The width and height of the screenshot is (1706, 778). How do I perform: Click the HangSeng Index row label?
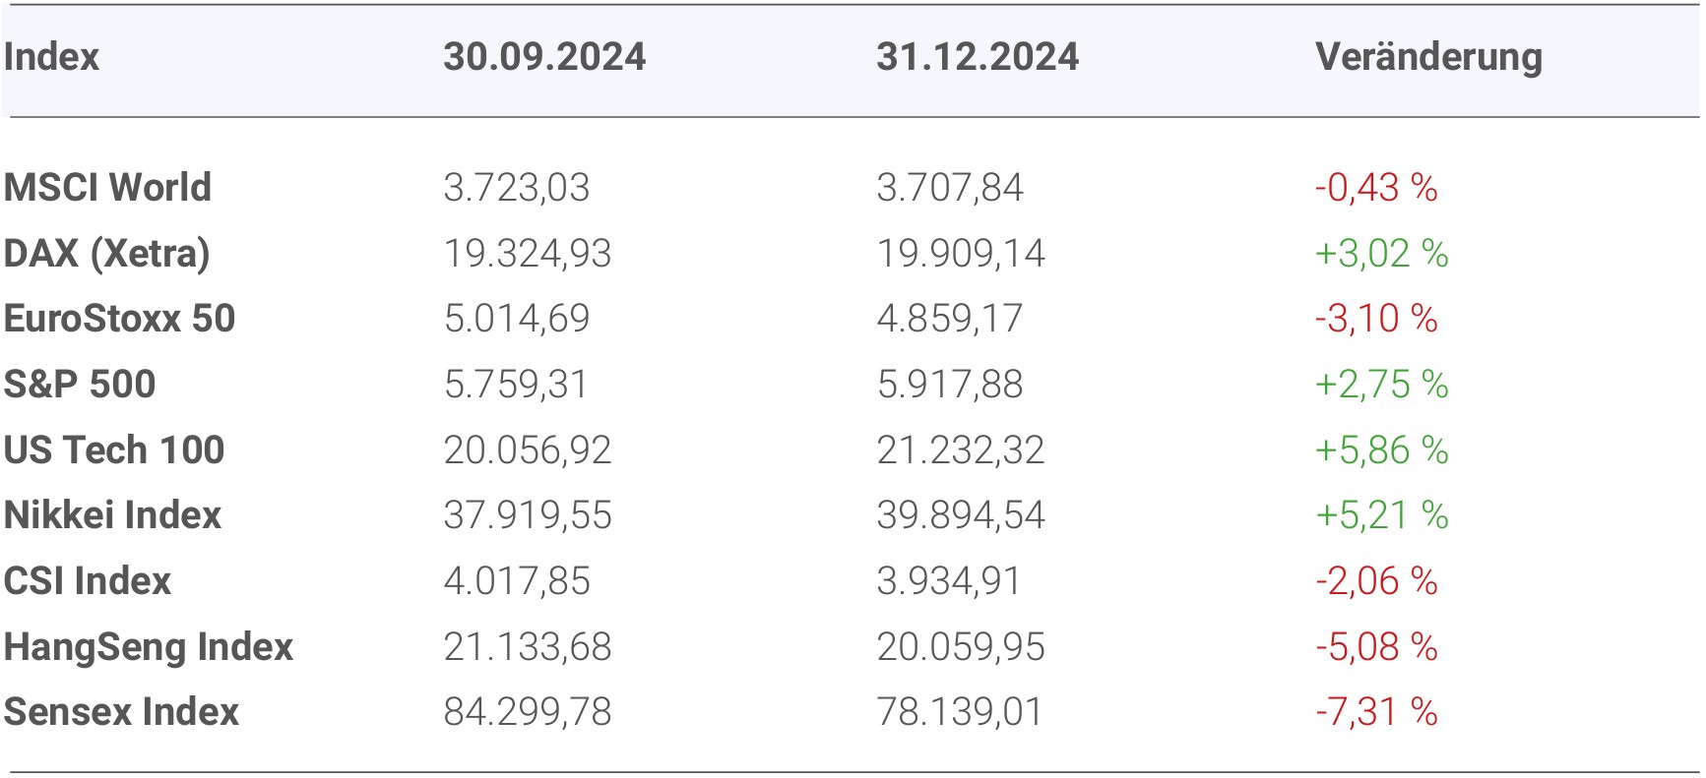[x=149, y=646]
